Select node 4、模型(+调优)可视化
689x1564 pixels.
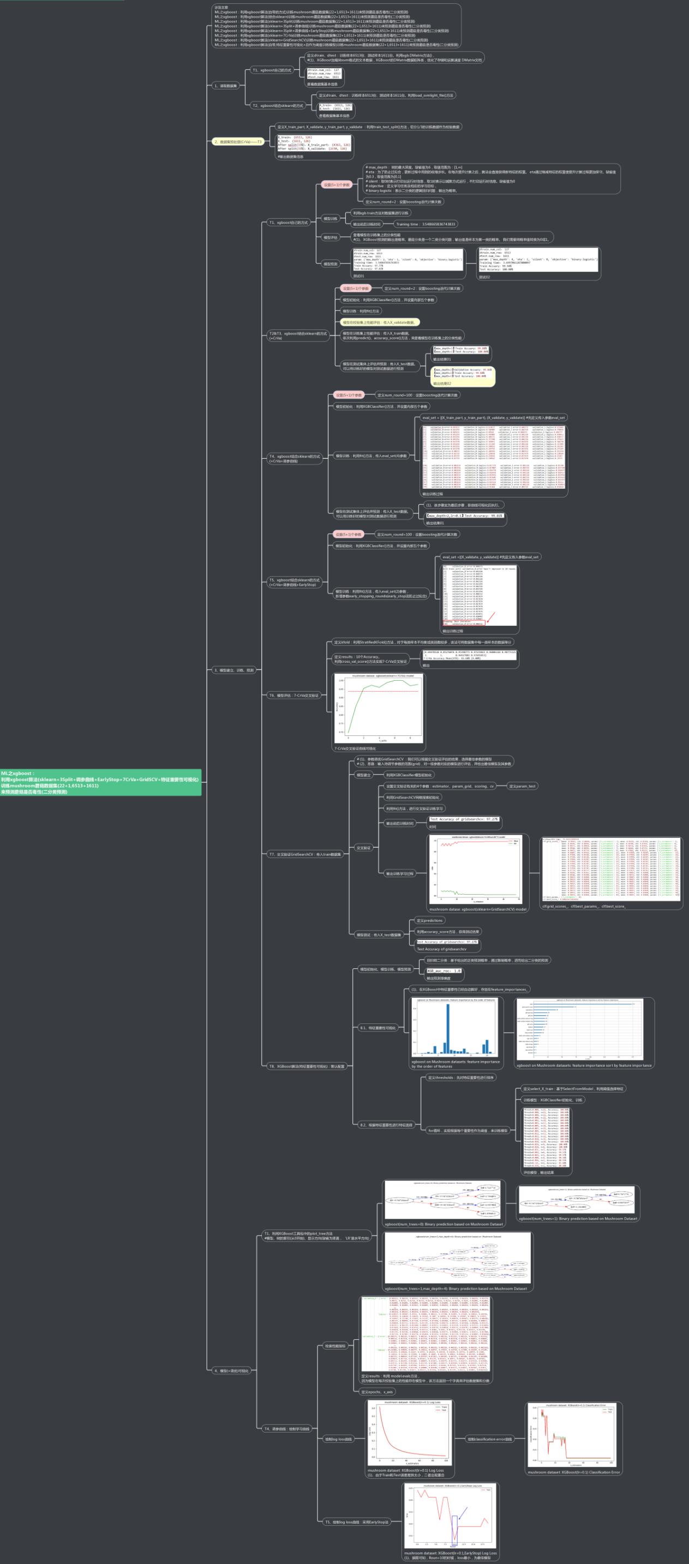pyautogui.click(x=231, y=1370)
